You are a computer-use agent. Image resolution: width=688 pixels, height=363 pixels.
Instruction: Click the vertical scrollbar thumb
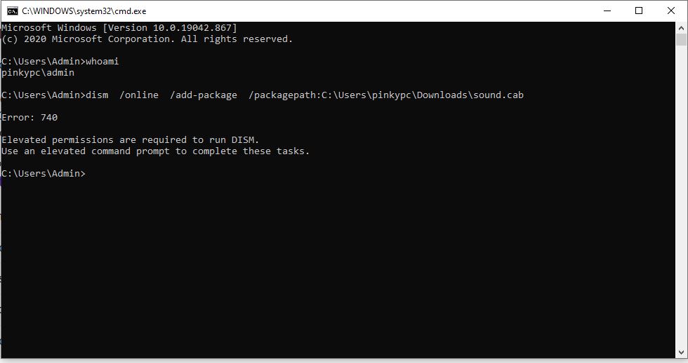pyautogui.click(x=681, y=39)
